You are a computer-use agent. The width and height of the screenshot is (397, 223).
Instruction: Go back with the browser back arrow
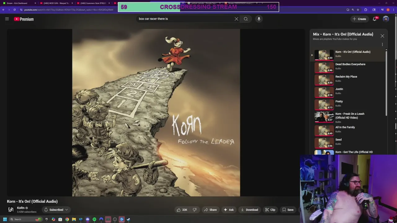[x=3, y=10]
